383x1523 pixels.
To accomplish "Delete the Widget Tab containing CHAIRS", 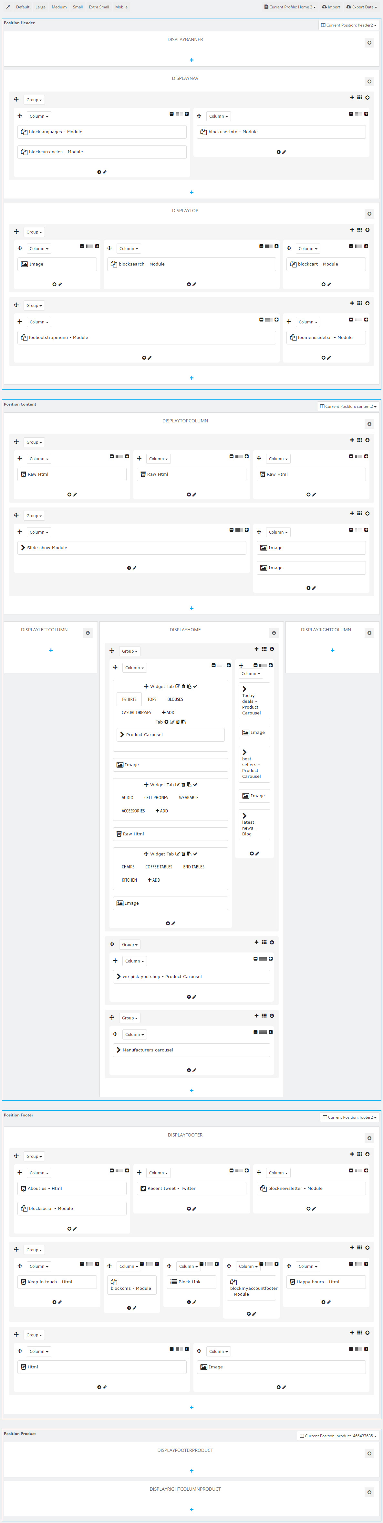I will (x=183, y=854).
